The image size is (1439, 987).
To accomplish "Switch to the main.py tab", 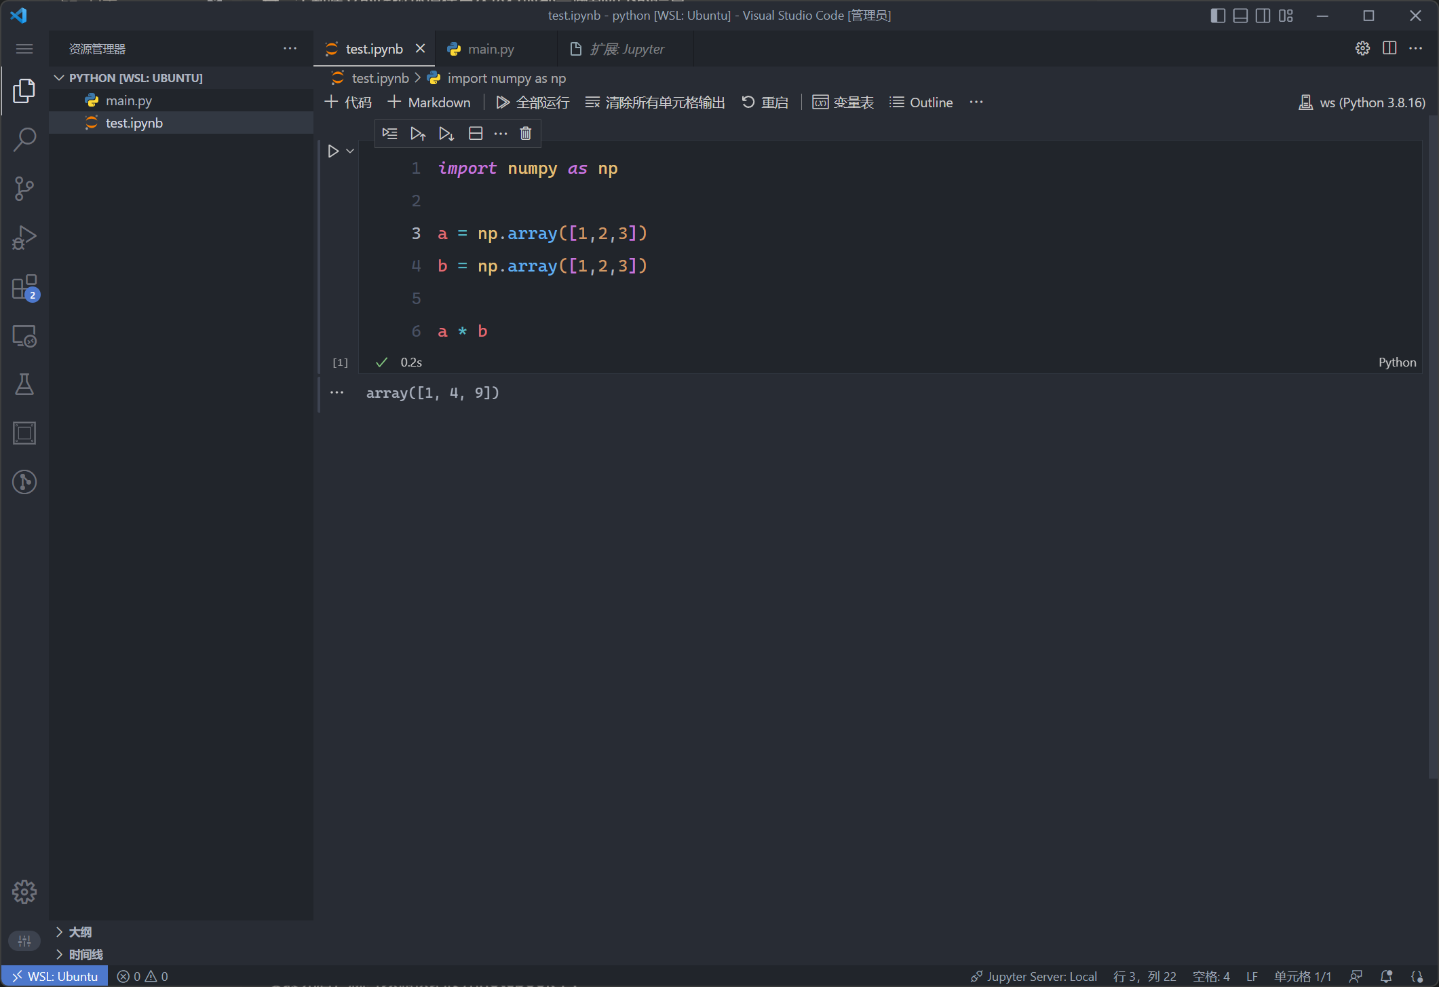I will click(x=491, y=49).
